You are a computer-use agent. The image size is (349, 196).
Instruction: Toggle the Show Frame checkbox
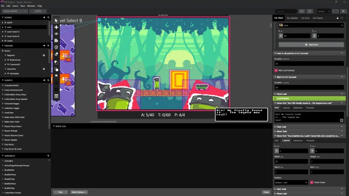point(312,182)
